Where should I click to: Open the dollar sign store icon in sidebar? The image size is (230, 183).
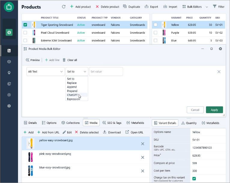pyautogui.click(x=9, y=32)
